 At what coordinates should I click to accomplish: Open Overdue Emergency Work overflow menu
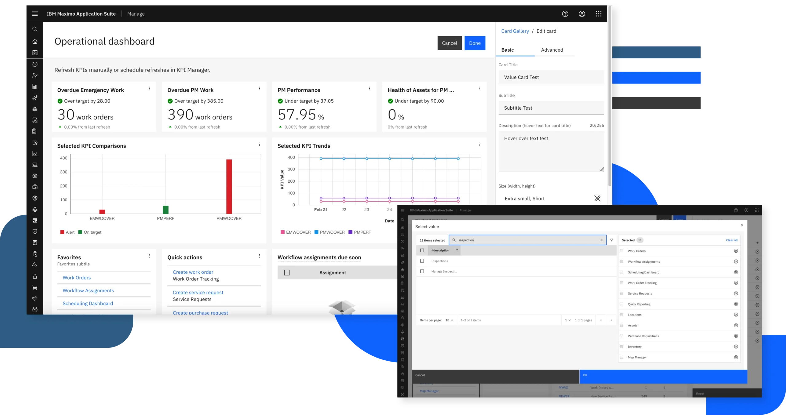149,89
